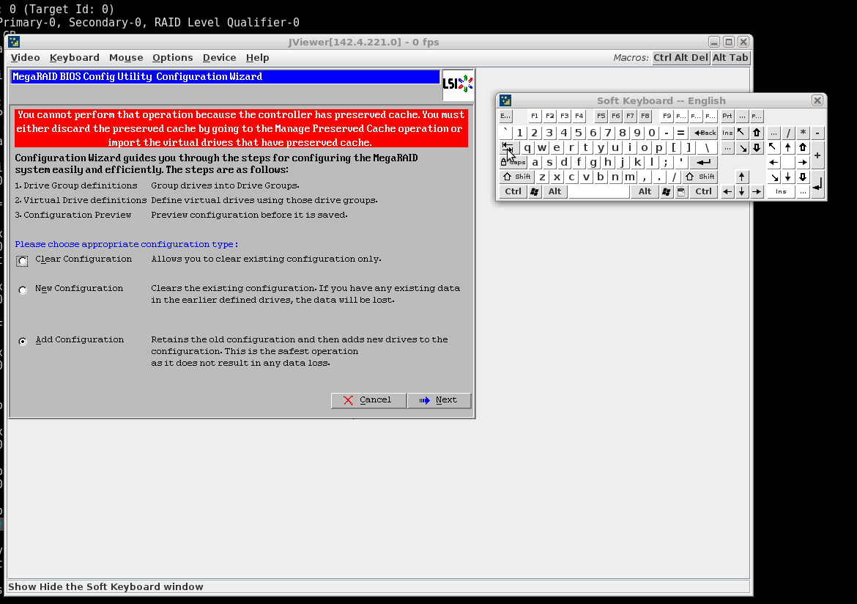857x604 pixels.
Task: Click the numeric keypad Enter key
Action: (817, 185)
